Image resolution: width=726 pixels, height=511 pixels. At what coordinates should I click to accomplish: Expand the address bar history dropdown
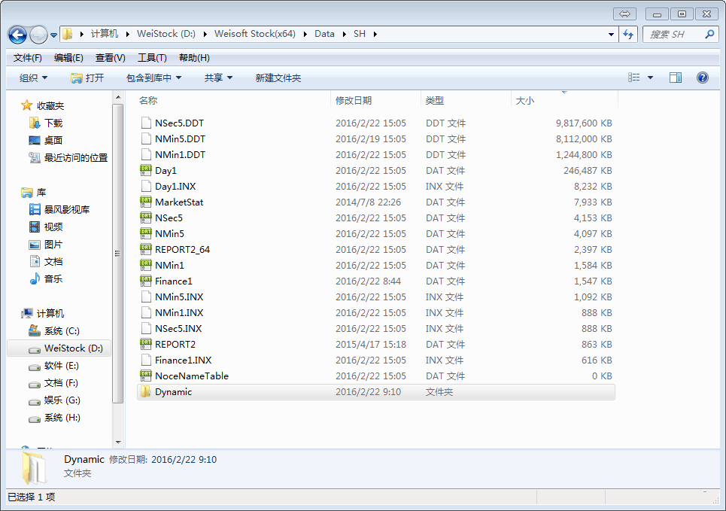coord(611,35)
